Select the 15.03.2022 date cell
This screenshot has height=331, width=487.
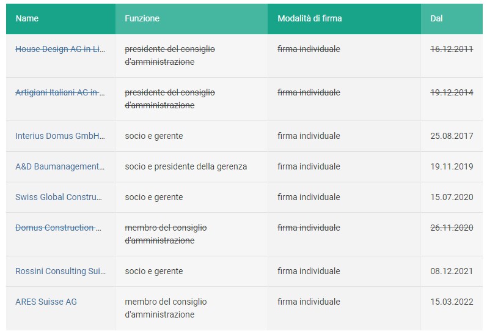tap(452, 302)
